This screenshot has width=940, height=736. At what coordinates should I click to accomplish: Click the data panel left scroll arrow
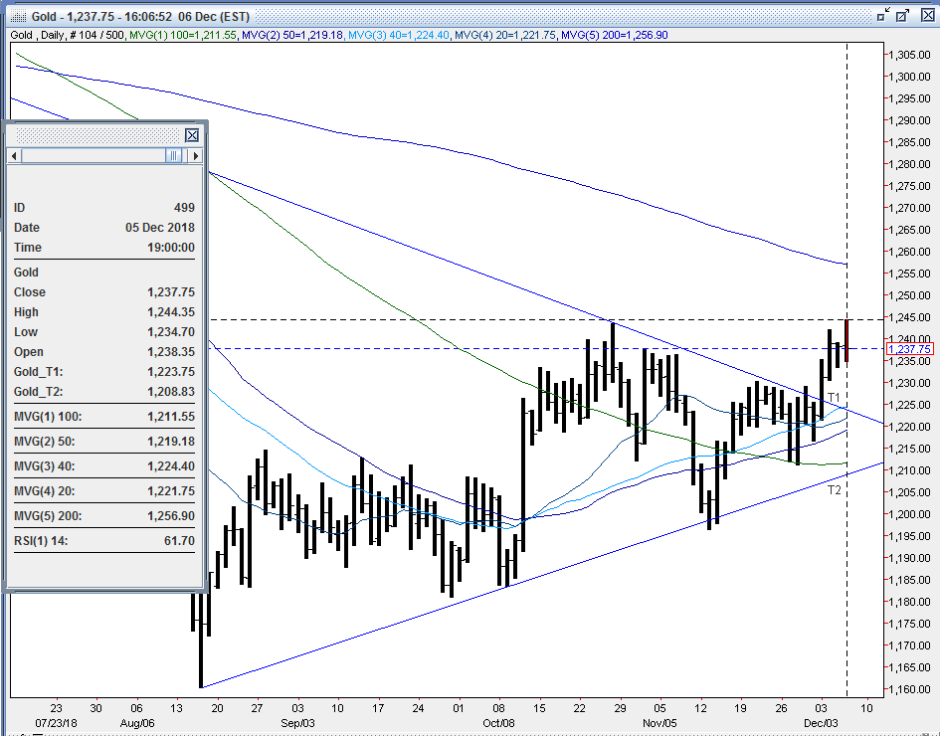[14, 156]
